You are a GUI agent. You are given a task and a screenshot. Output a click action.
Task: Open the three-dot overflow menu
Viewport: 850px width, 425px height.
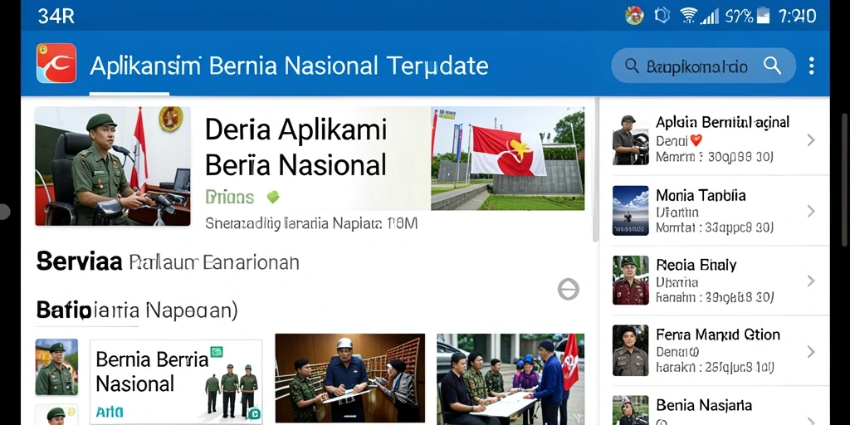pyautogui.click(x=811, y=66)
